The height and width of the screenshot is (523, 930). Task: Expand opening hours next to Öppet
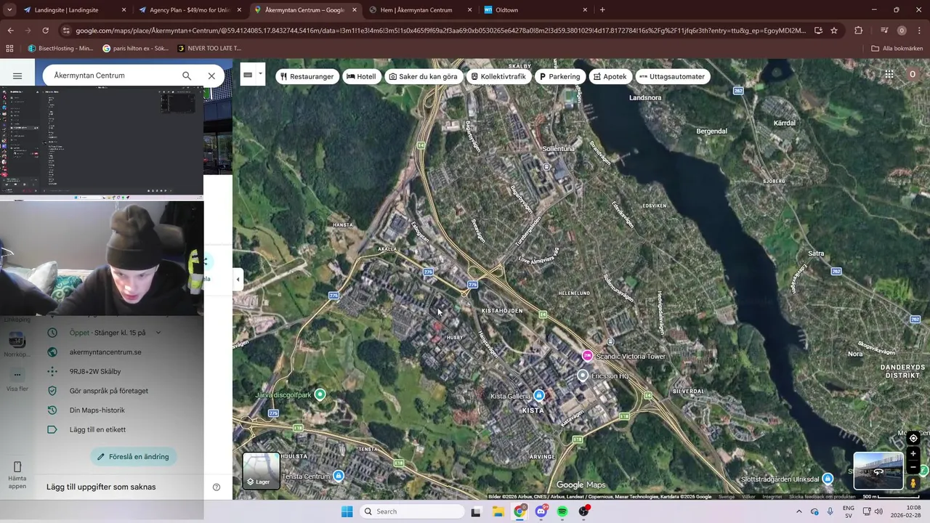(158, 333)
